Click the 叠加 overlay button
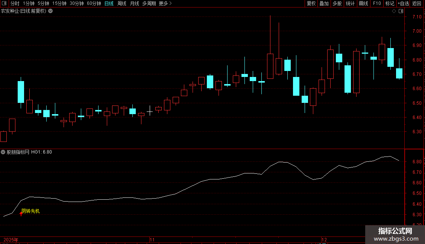This screenshot has height=244, width=425. pos(324,3)
